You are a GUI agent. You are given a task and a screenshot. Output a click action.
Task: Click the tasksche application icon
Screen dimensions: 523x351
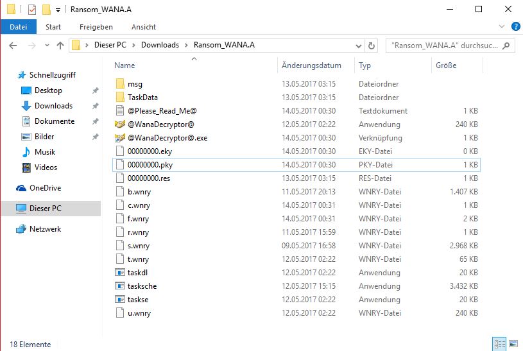[x=119, y=286]
